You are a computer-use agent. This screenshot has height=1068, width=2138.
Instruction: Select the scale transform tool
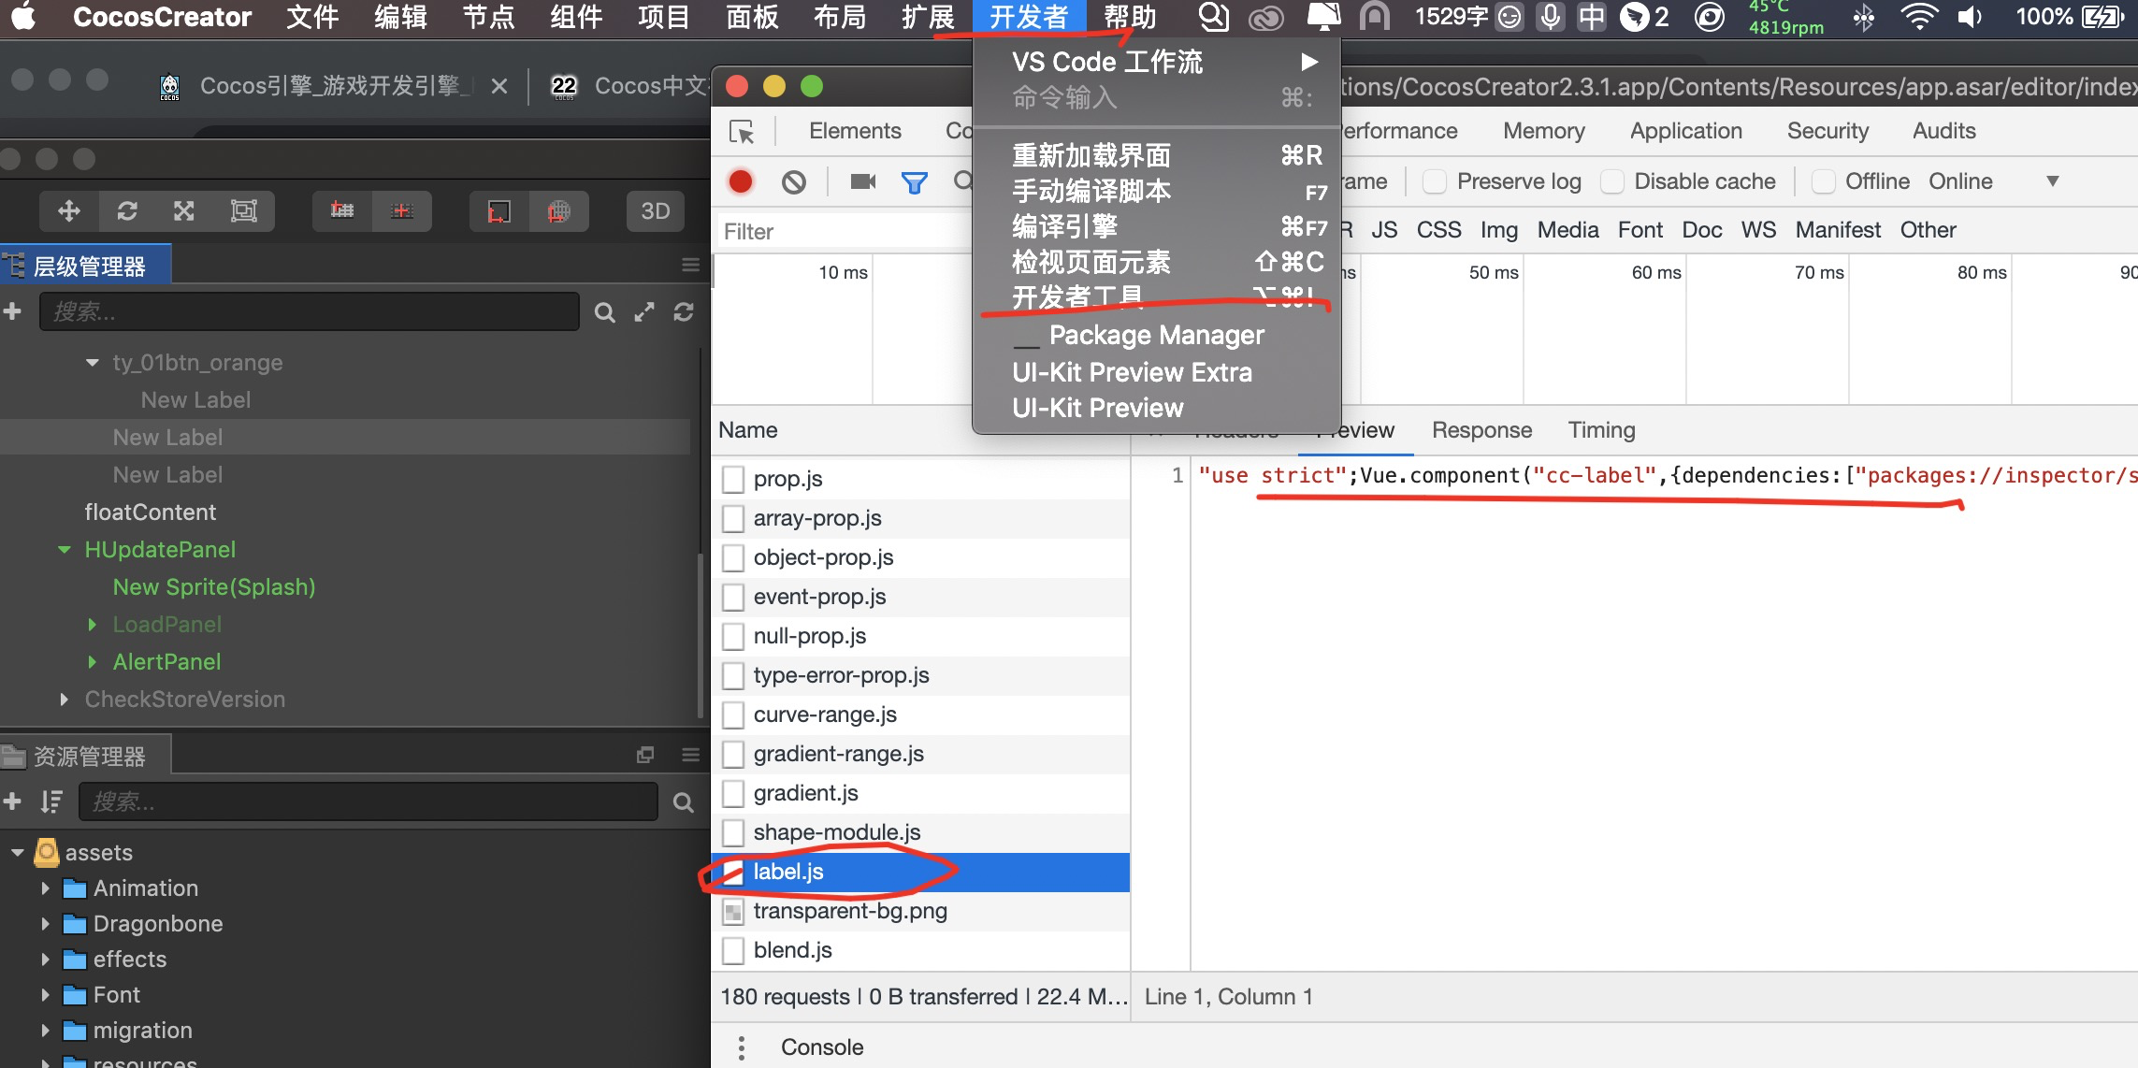[184, 211]
